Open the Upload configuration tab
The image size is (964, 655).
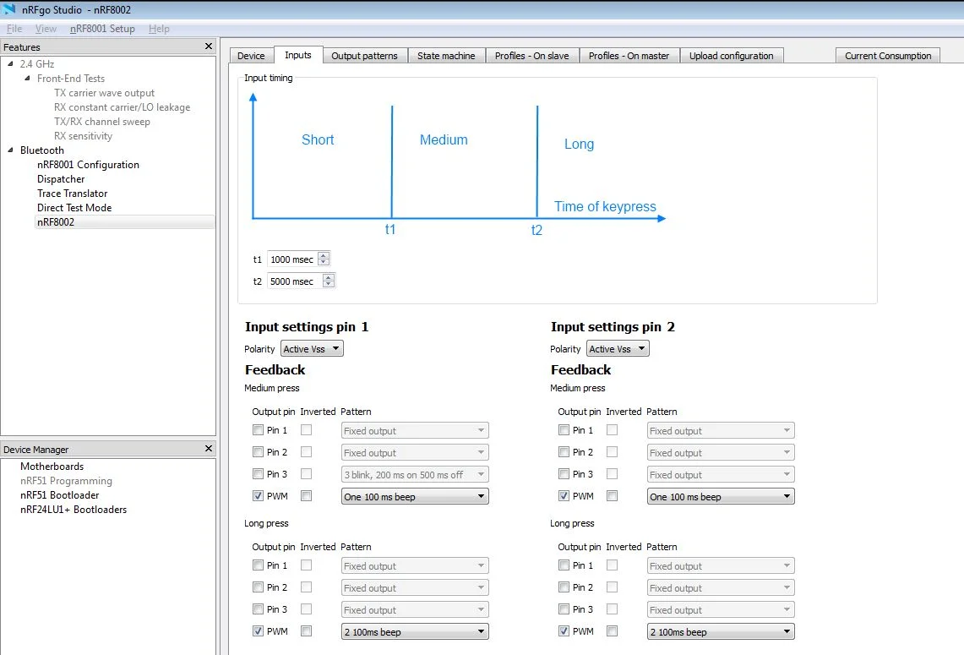[x=731, y=55]
